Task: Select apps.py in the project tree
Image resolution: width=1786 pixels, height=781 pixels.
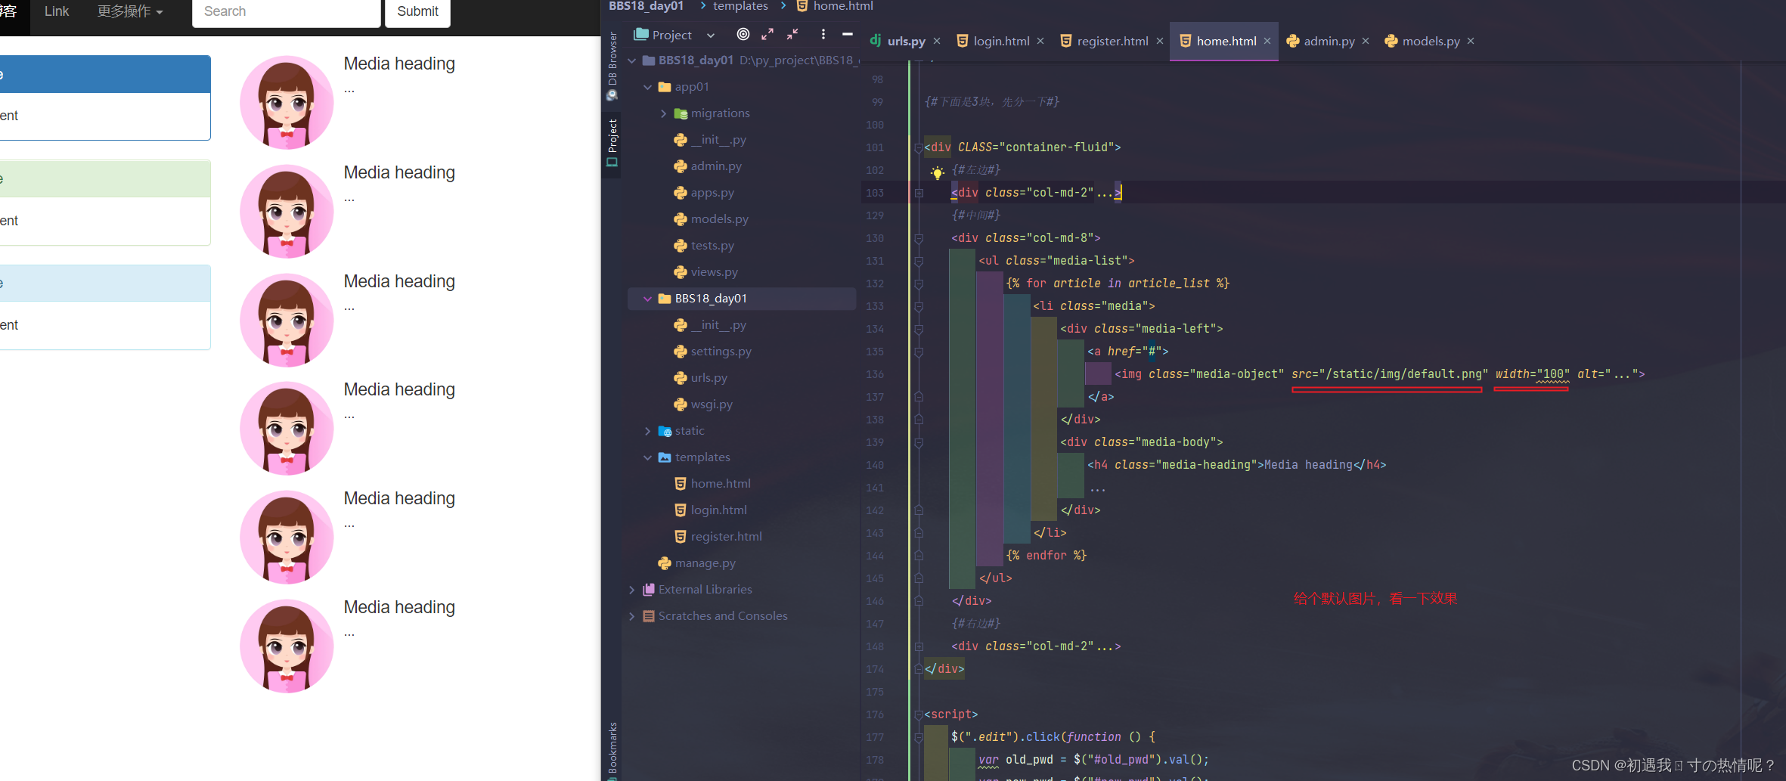Action: [712, 193]
